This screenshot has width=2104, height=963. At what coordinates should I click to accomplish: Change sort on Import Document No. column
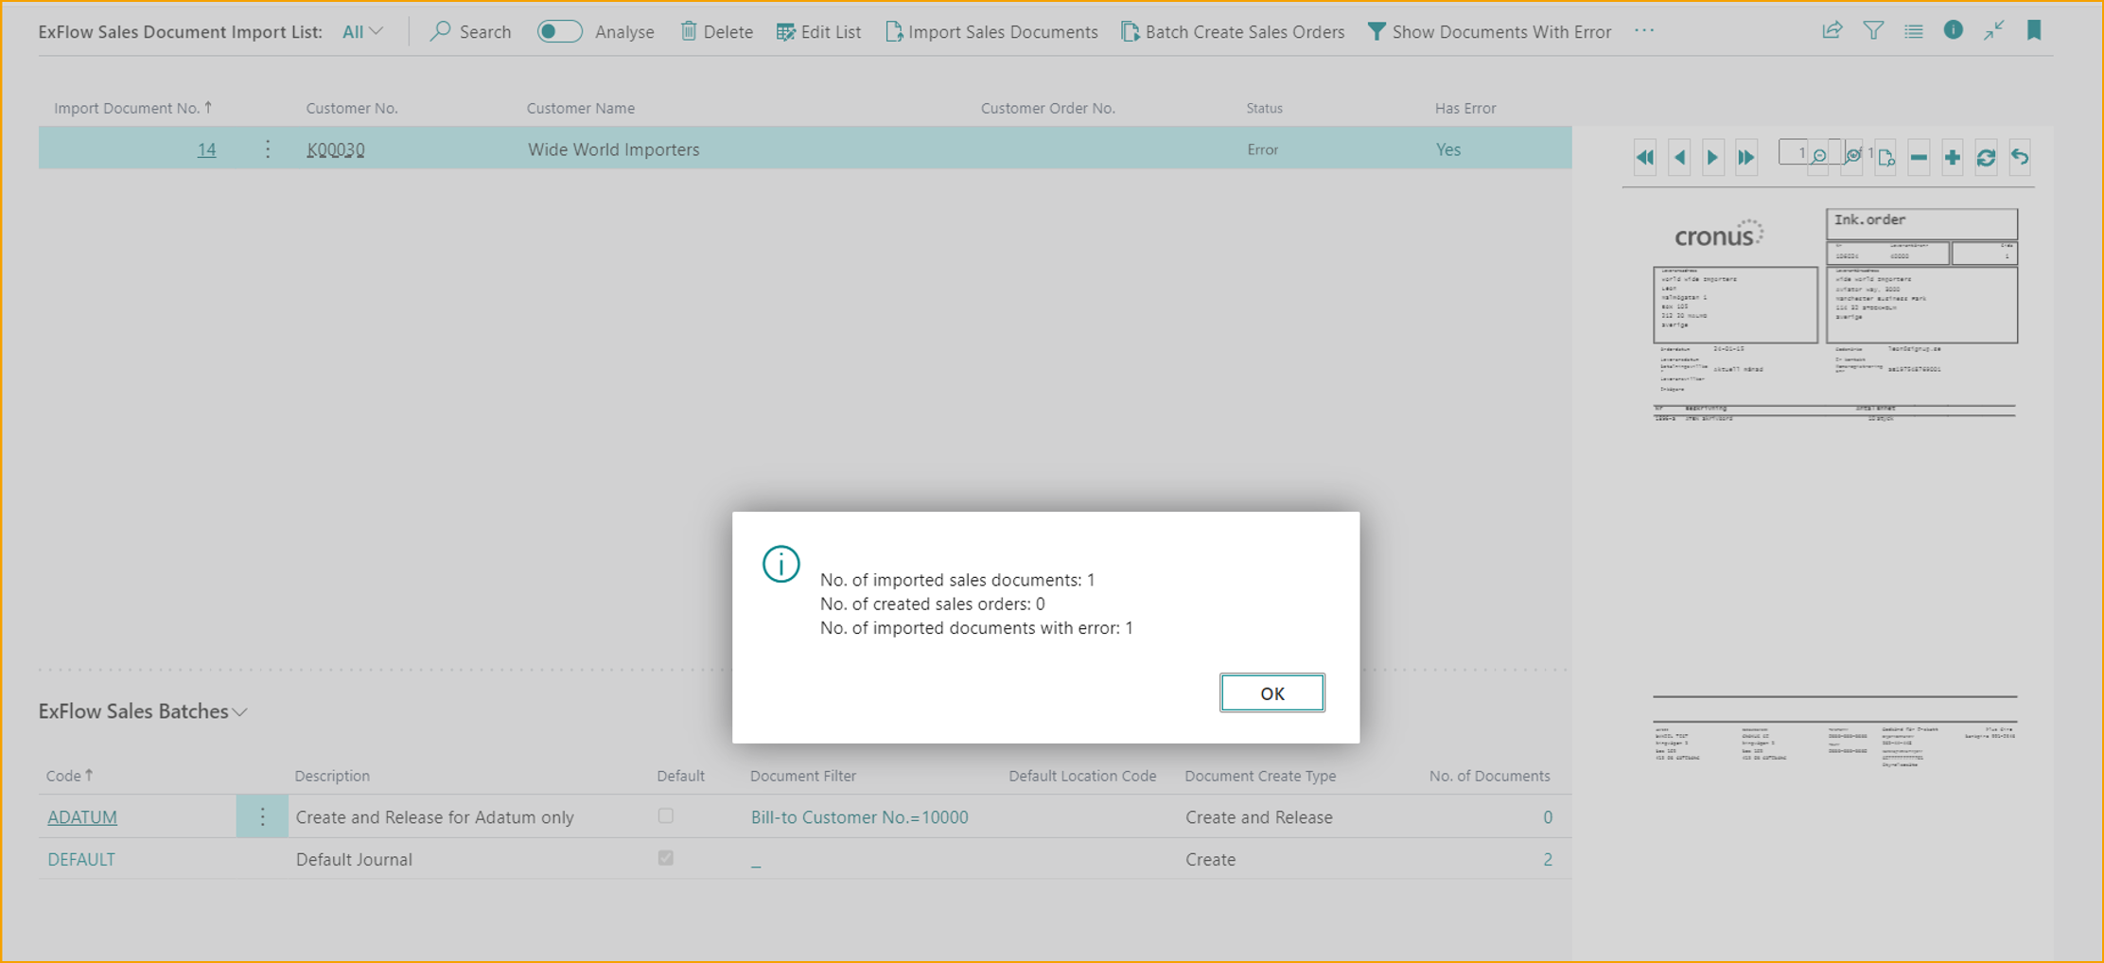tap(132, 108)
